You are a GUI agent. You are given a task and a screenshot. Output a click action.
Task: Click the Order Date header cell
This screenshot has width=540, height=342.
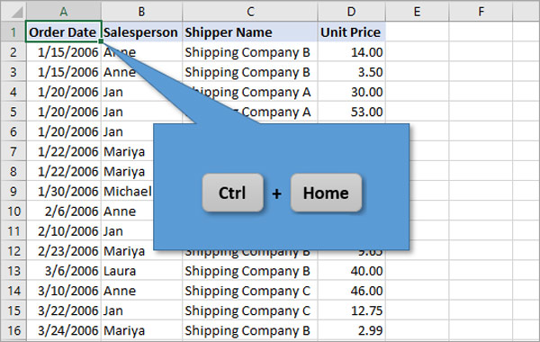coord(64,32)
